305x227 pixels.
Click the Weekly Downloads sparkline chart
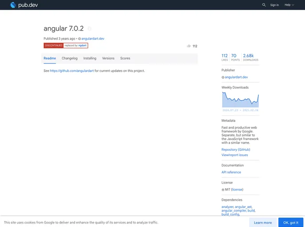point(240,100)
